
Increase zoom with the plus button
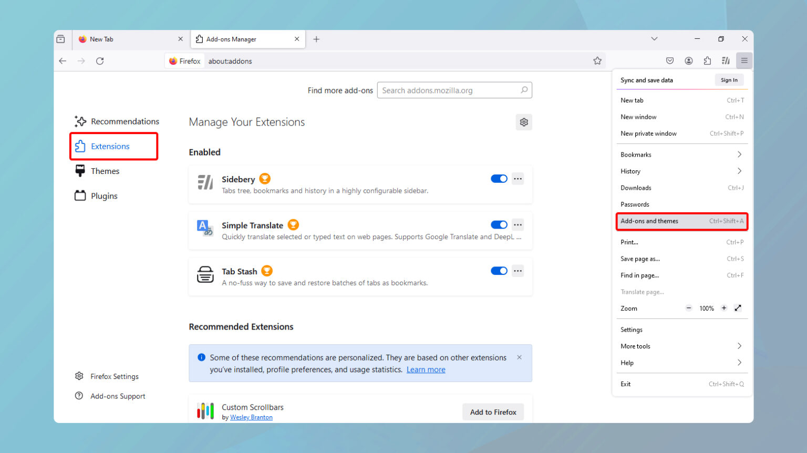point(723,308)
